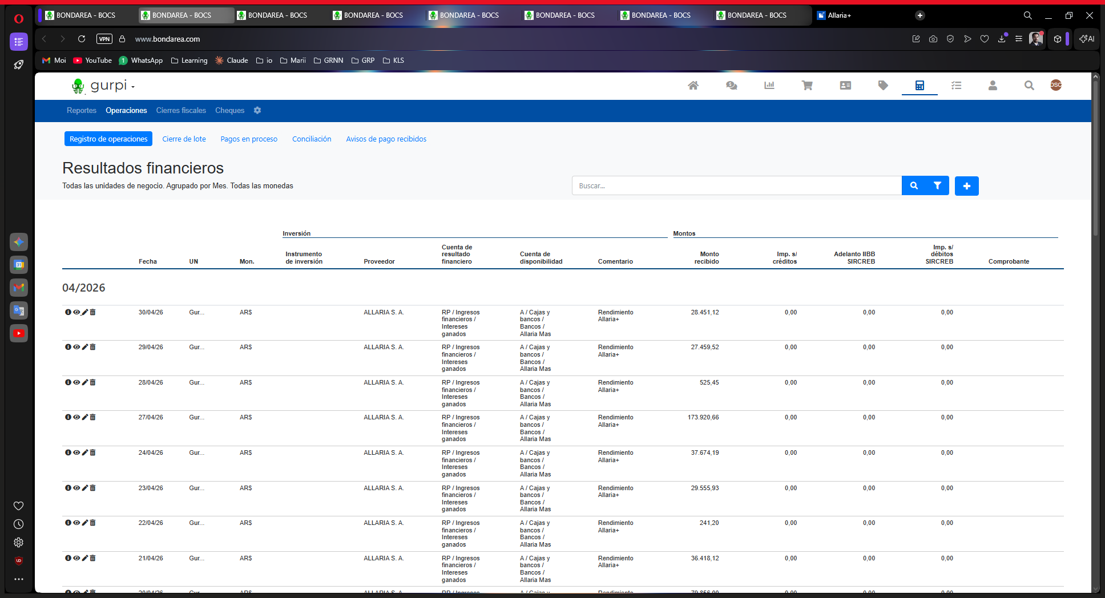Open the GRNN bookmarks folder
The image size is (1105, 598).
tap(329, 60)
